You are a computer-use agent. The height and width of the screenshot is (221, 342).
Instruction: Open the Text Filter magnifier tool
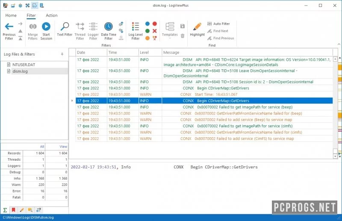pyautogui.click(x=65, y=27)
